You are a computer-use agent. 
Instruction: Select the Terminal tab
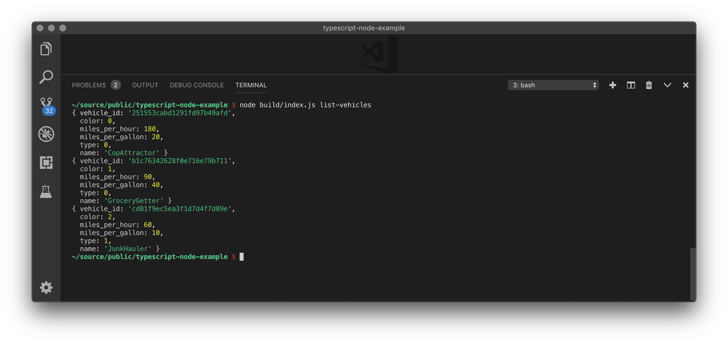251,85
